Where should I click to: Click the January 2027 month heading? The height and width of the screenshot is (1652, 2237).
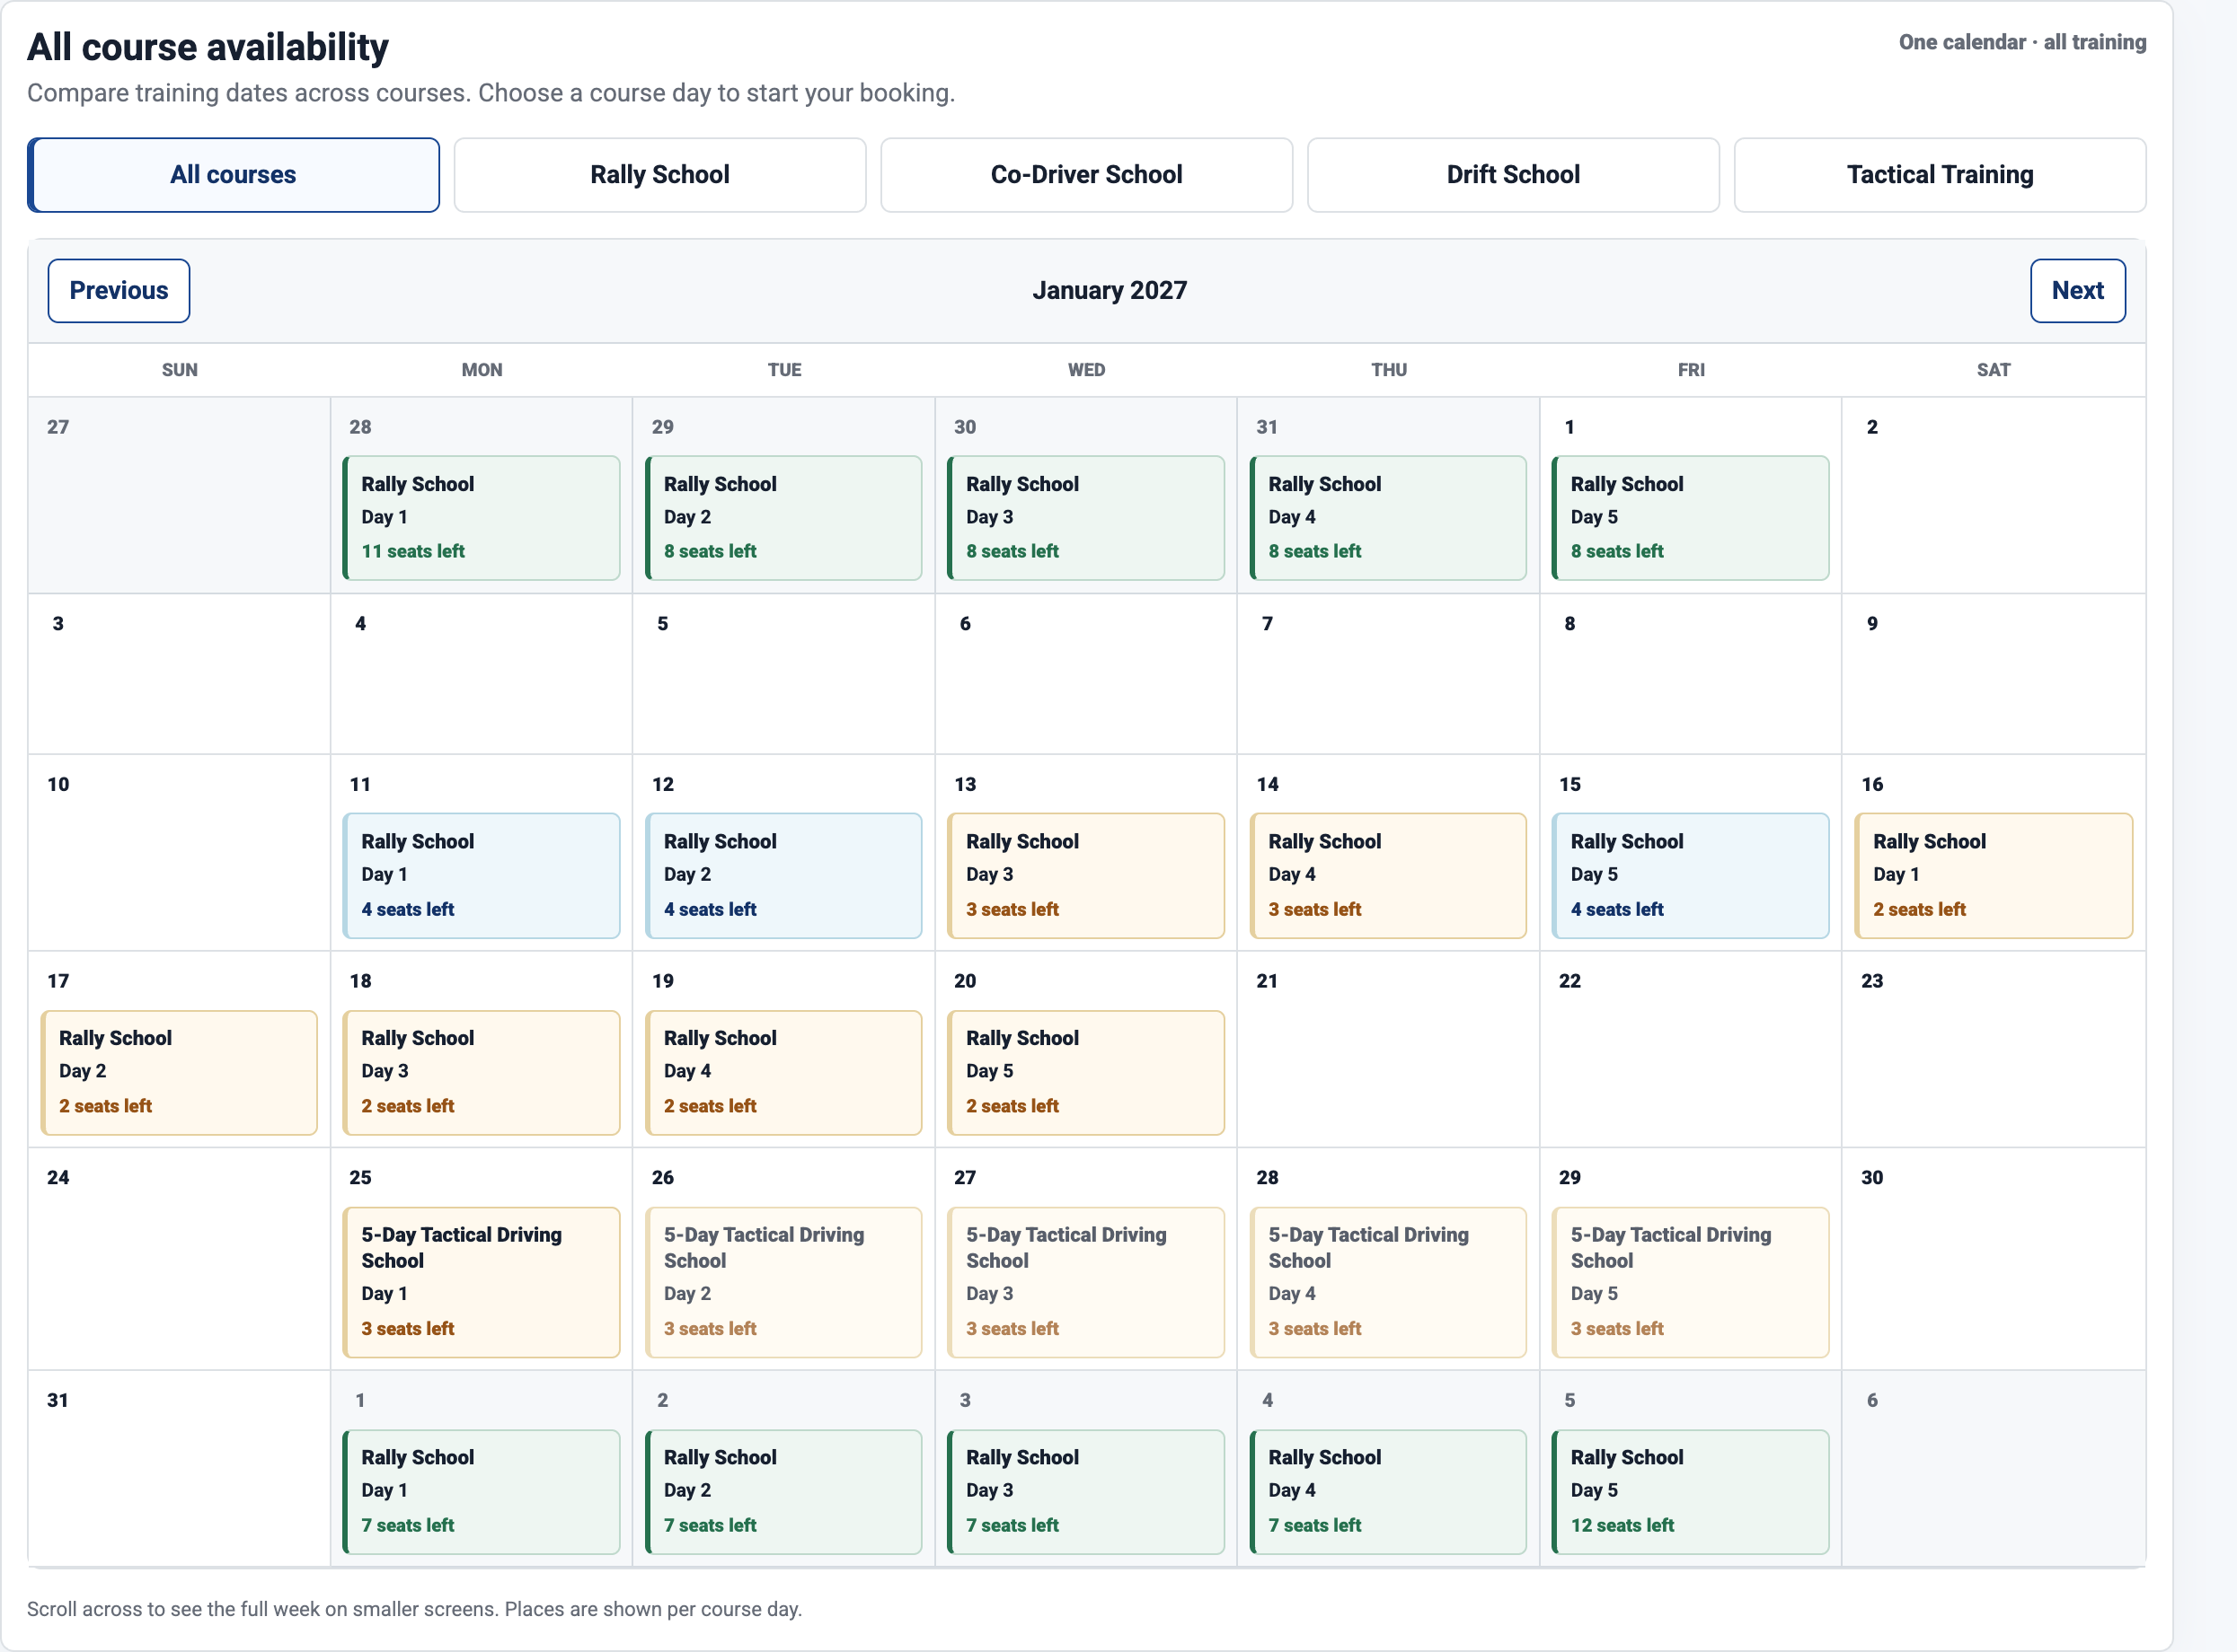(1110, 291)
